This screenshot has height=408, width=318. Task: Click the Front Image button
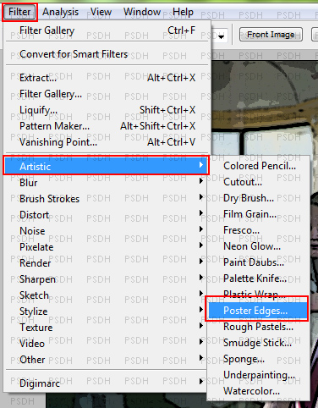(271, 35)
